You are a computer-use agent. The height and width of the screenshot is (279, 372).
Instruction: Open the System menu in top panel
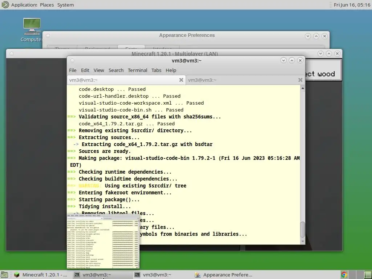pyautogui.click(x=65, y=5)
